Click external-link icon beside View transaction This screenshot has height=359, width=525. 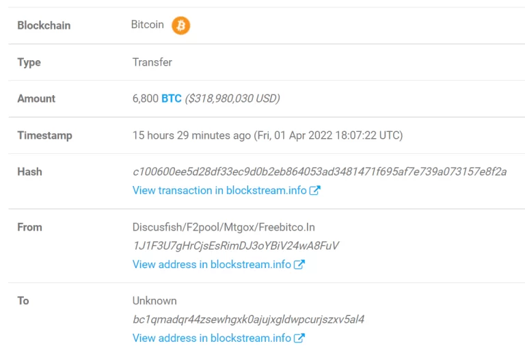[315, 191]
